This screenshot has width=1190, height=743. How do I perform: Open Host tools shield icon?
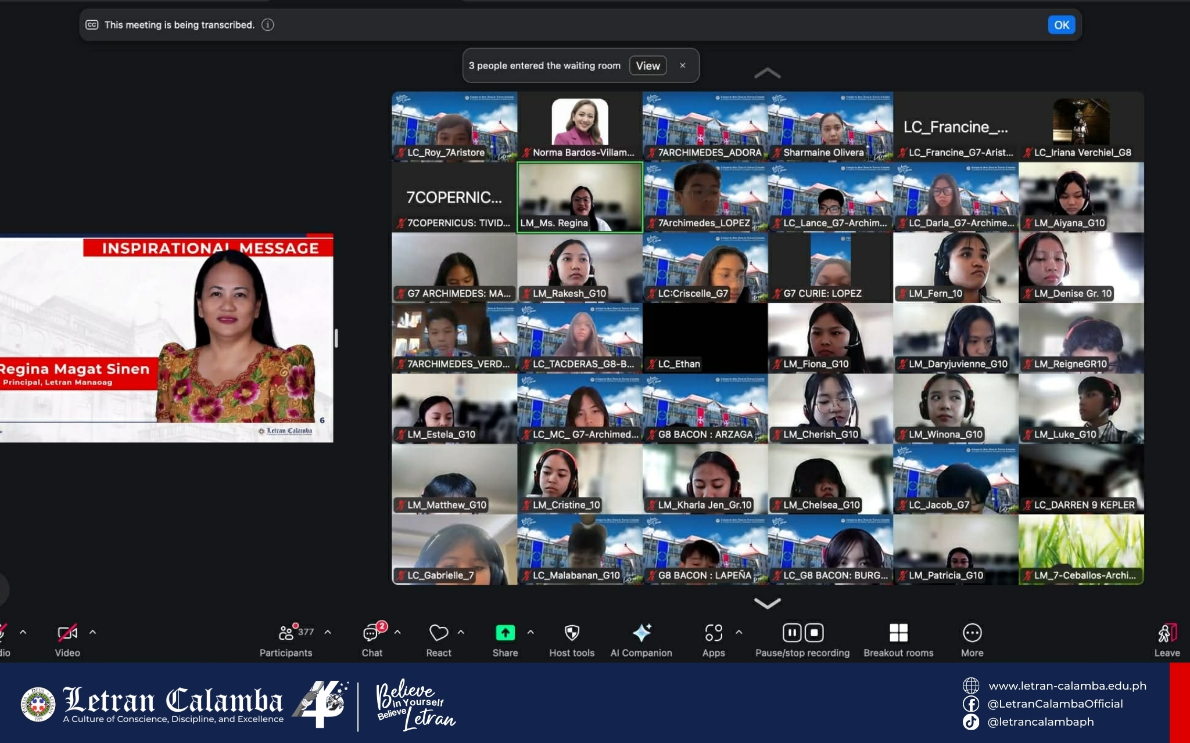572,633
